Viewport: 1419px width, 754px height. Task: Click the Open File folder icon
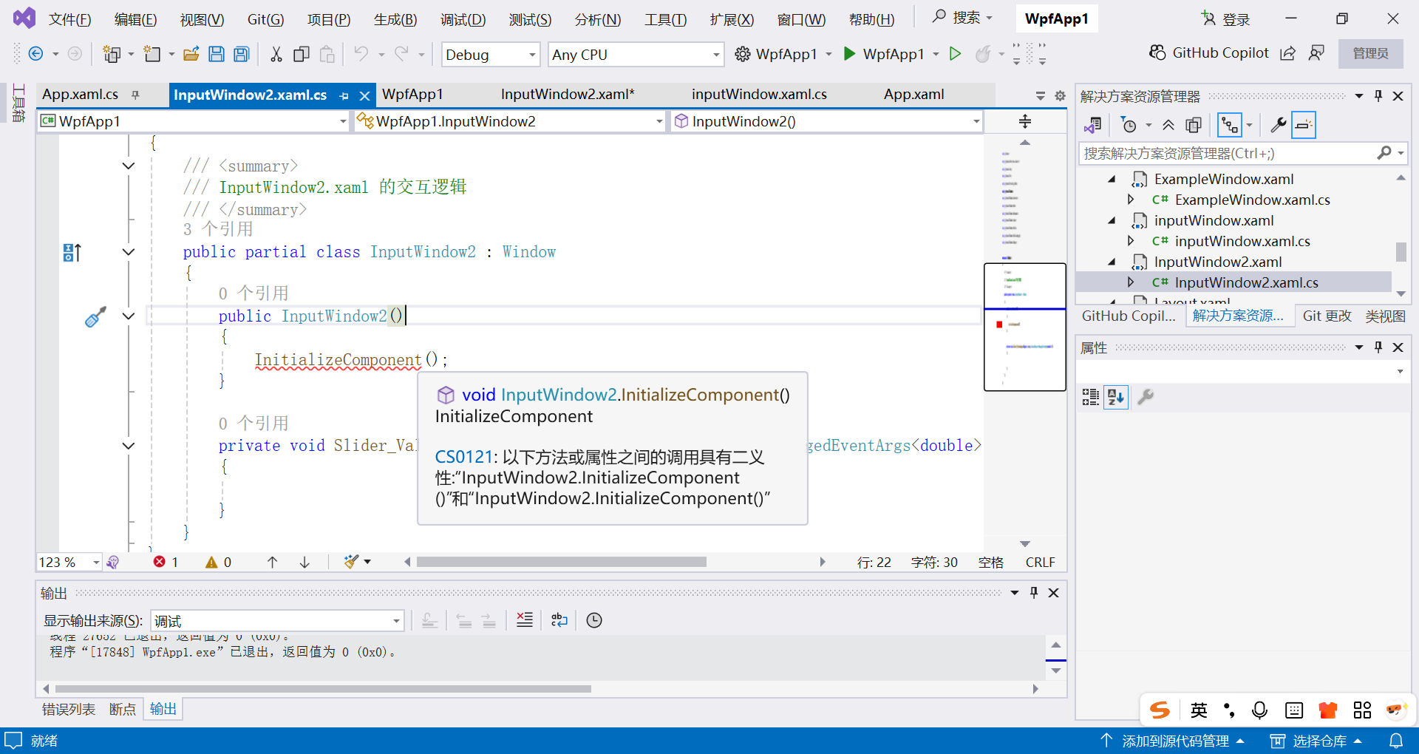pyautogui.click(x=191, y=54)
